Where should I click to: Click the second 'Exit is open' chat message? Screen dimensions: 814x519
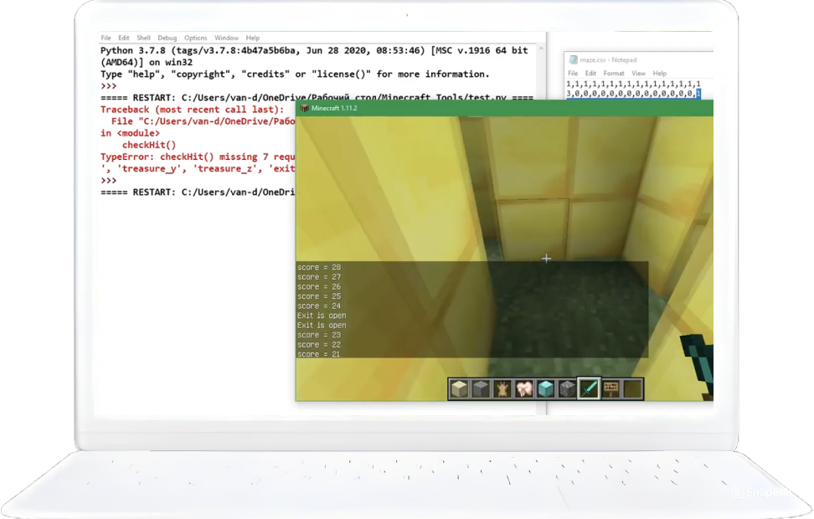tap(322, 326)
